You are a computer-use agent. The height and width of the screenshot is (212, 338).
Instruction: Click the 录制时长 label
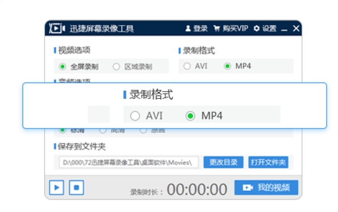146,192
